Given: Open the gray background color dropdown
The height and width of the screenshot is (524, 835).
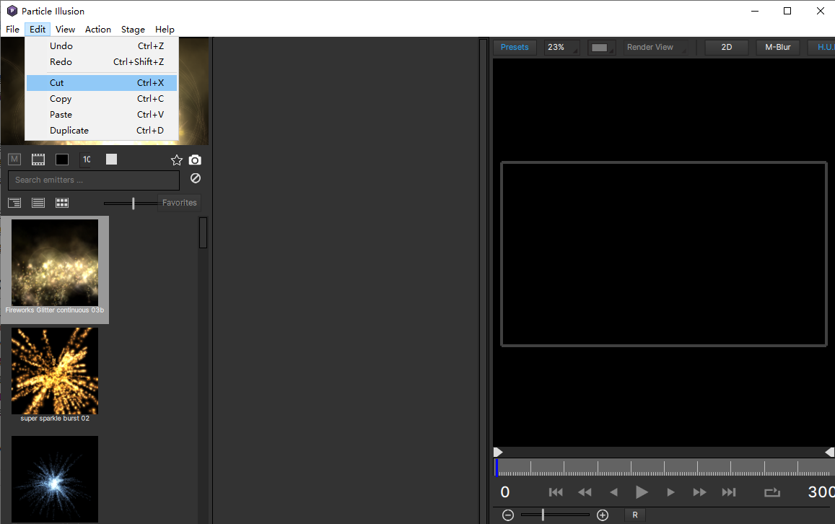Looking at the screenshot, I should coord(601,47).
